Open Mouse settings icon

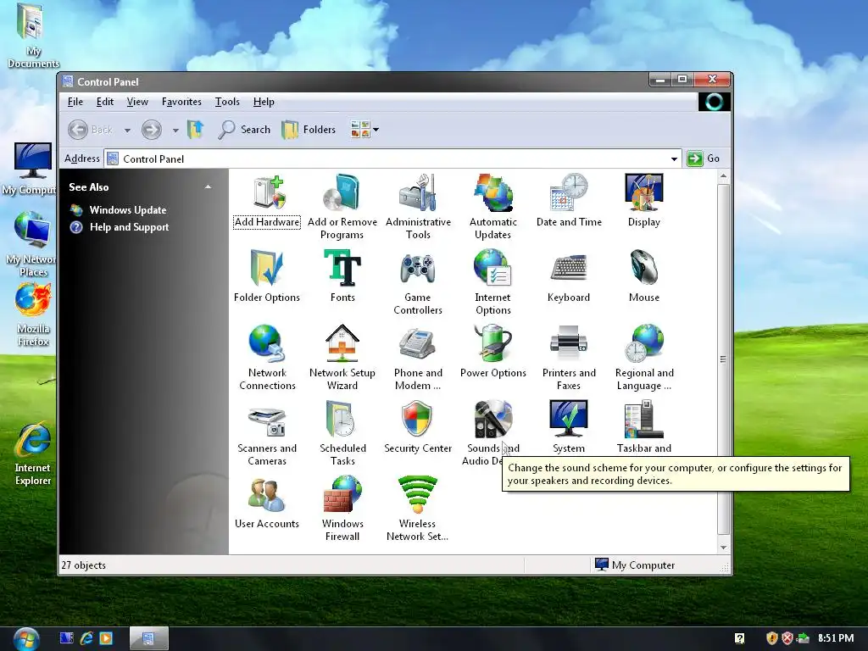[644, 277]
